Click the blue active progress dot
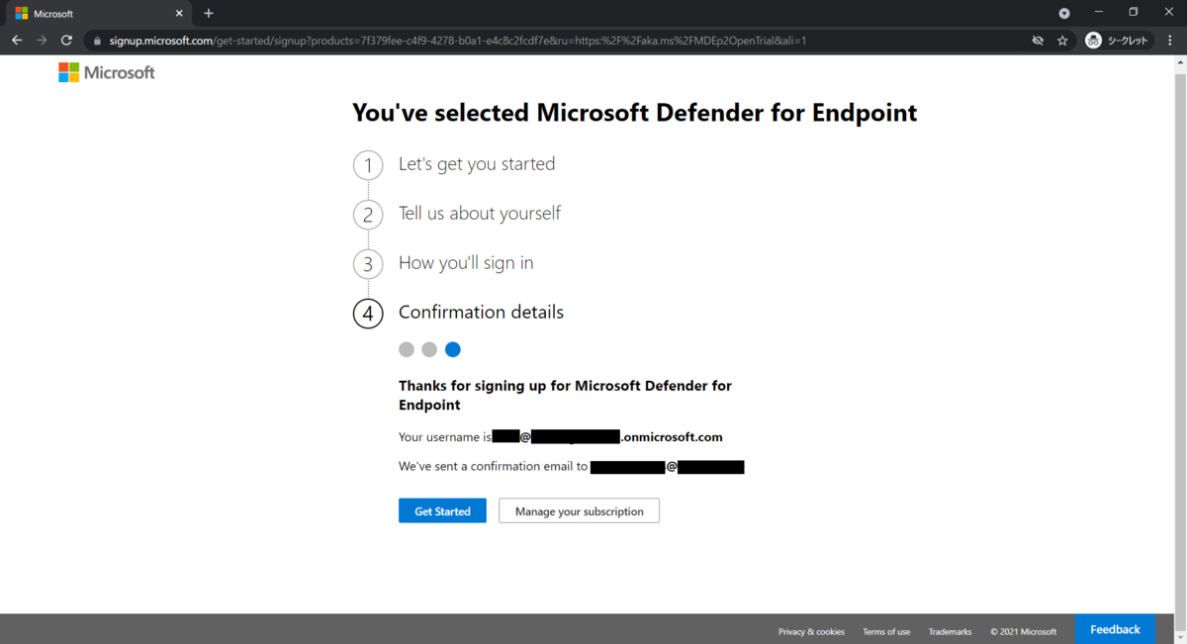 click(453, 349)
